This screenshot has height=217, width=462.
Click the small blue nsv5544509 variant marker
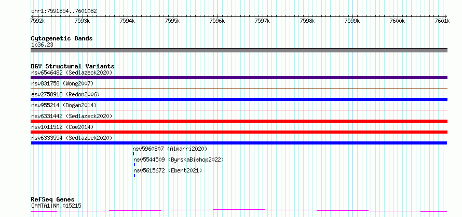coord(134,165)
